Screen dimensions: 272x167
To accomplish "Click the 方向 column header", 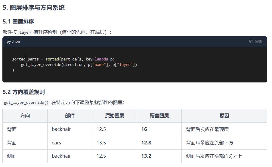I will tap(25, 116).
